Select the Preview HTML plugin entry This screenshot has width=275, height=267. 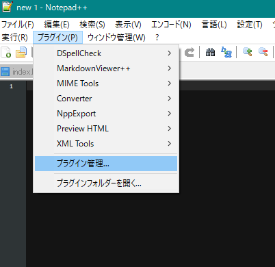click(x=106, y=129)
